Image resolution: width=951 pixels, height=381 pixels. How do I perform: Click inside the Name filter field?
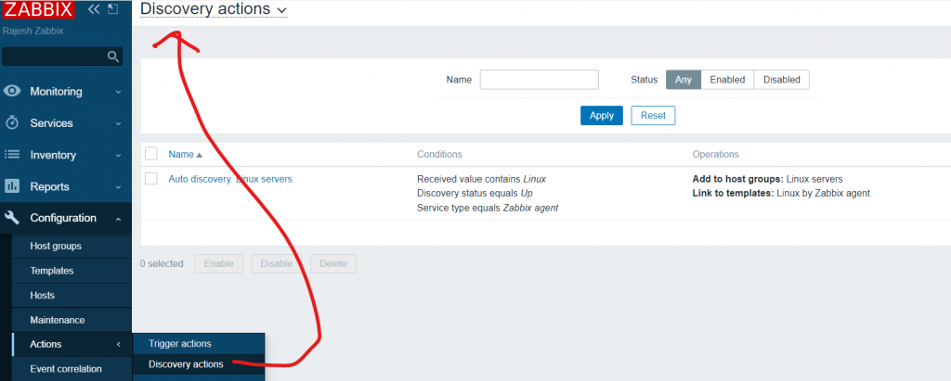coord(539,80)
